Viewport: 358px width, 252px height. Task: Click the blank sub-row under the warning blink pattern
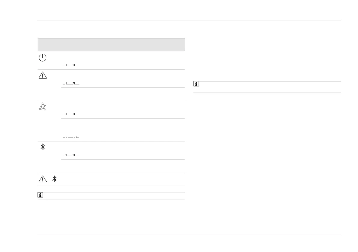click(123, 94)
